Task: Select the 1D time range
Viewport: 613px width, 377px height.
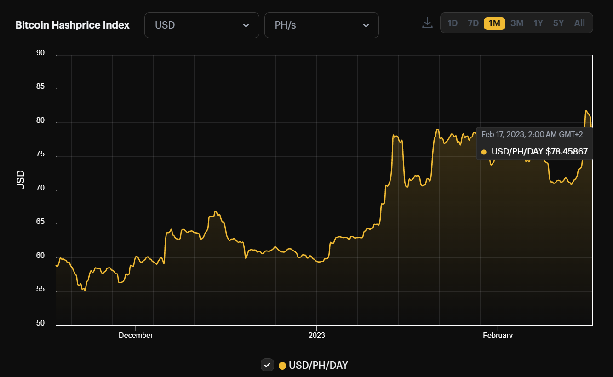Action: pyautogui.click(x=453, y=23)
